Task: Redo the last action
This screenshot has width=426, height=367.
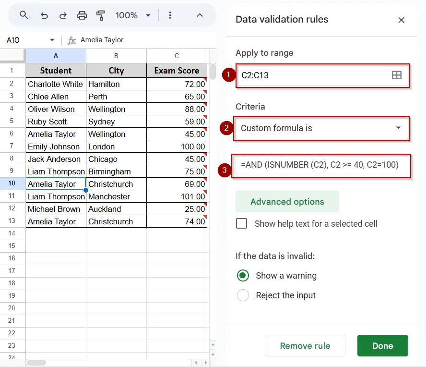Action: (63, 15)
